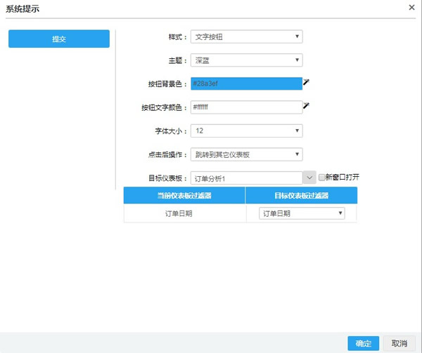Image resolution: width=422 pixels, height=353 pixels.
Task: Click the 确定 button
Action: tap(364, 343)
